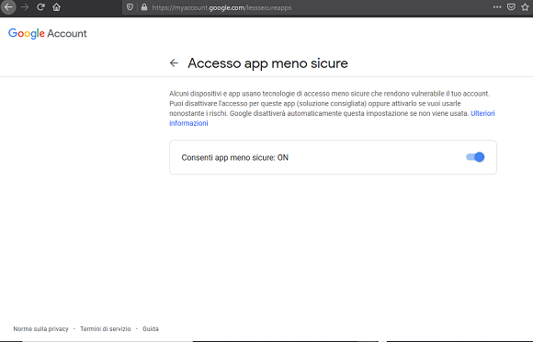Save page to Pocket icon
533x342 pixels.
click(511, 6)
